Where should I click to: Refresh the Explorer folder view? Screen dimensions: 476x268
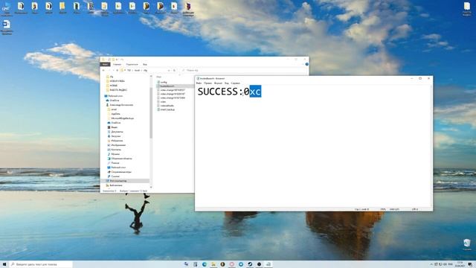(x=174, y=70)
